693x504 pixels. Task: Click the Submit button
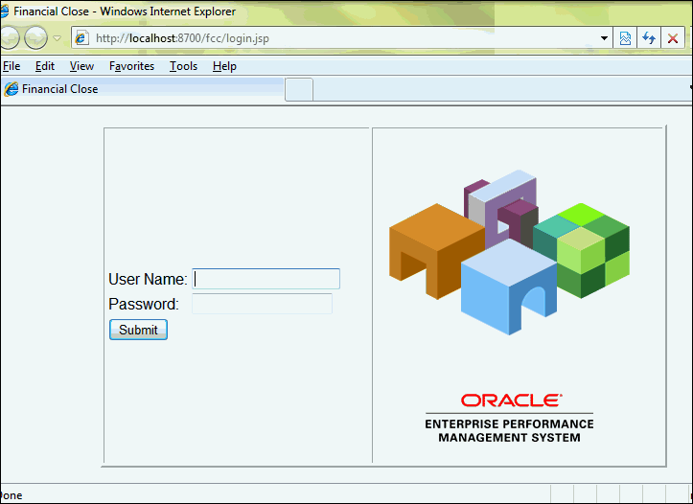tap(138, 330)
